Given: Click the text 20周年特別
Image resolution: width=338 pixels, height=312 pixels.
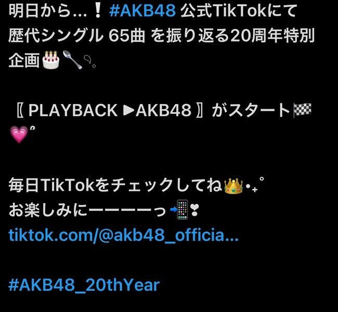Looking at the screenshot, I should (272, 35).
